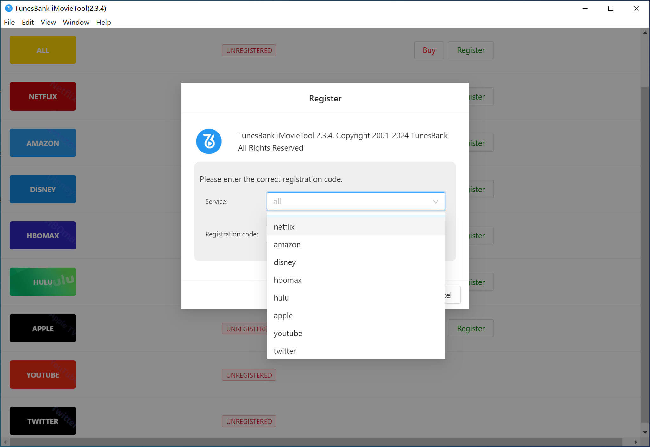Click 'Please enter the correct registration code' text

point(271,179)
